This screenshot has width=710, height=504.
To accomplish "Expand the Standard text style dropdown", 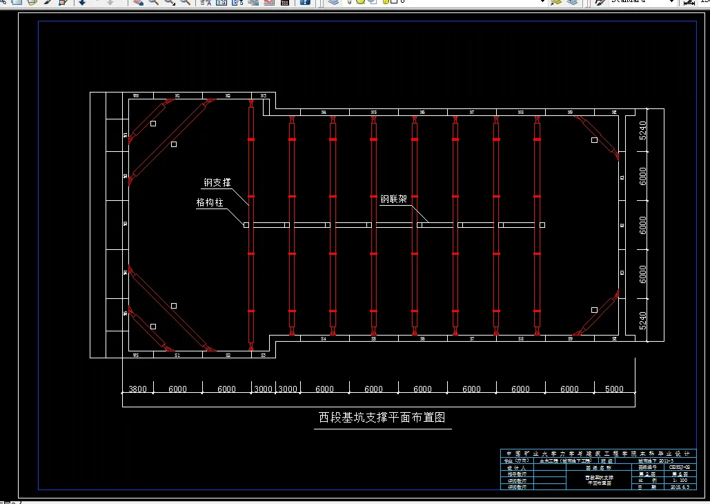I will click(x=672, y=2).
